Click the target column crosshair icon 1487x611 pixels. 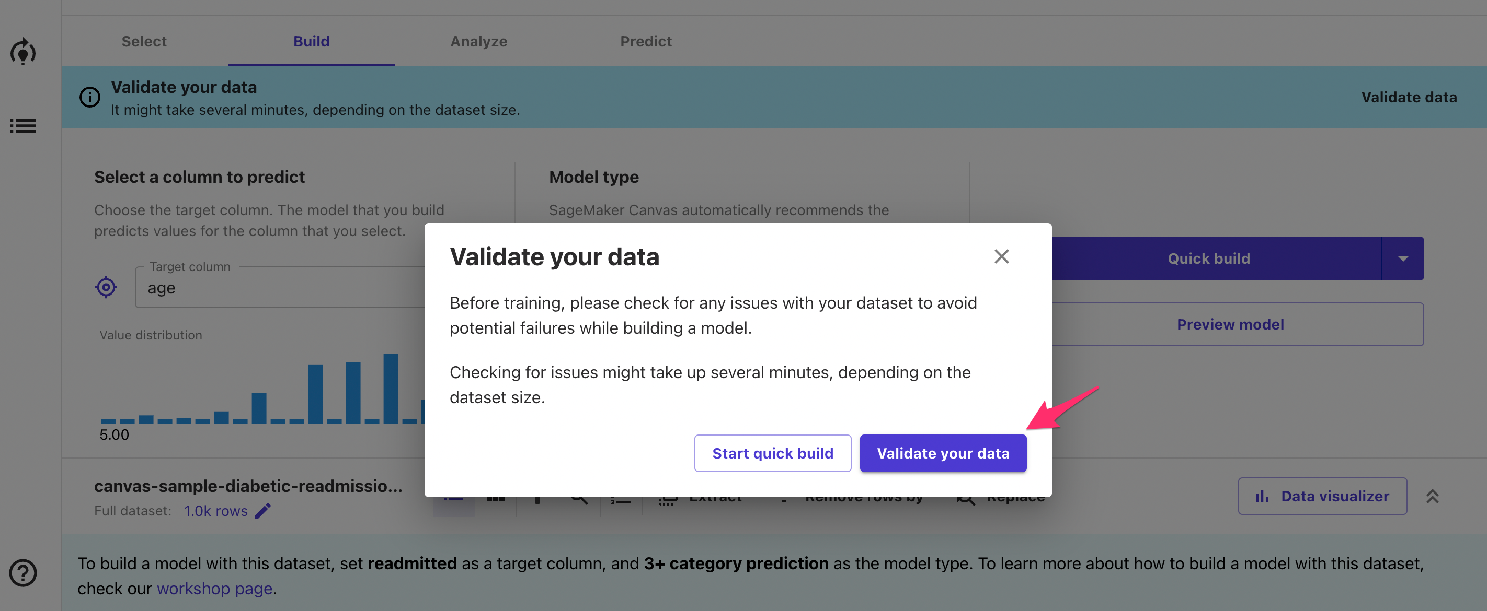106,287
